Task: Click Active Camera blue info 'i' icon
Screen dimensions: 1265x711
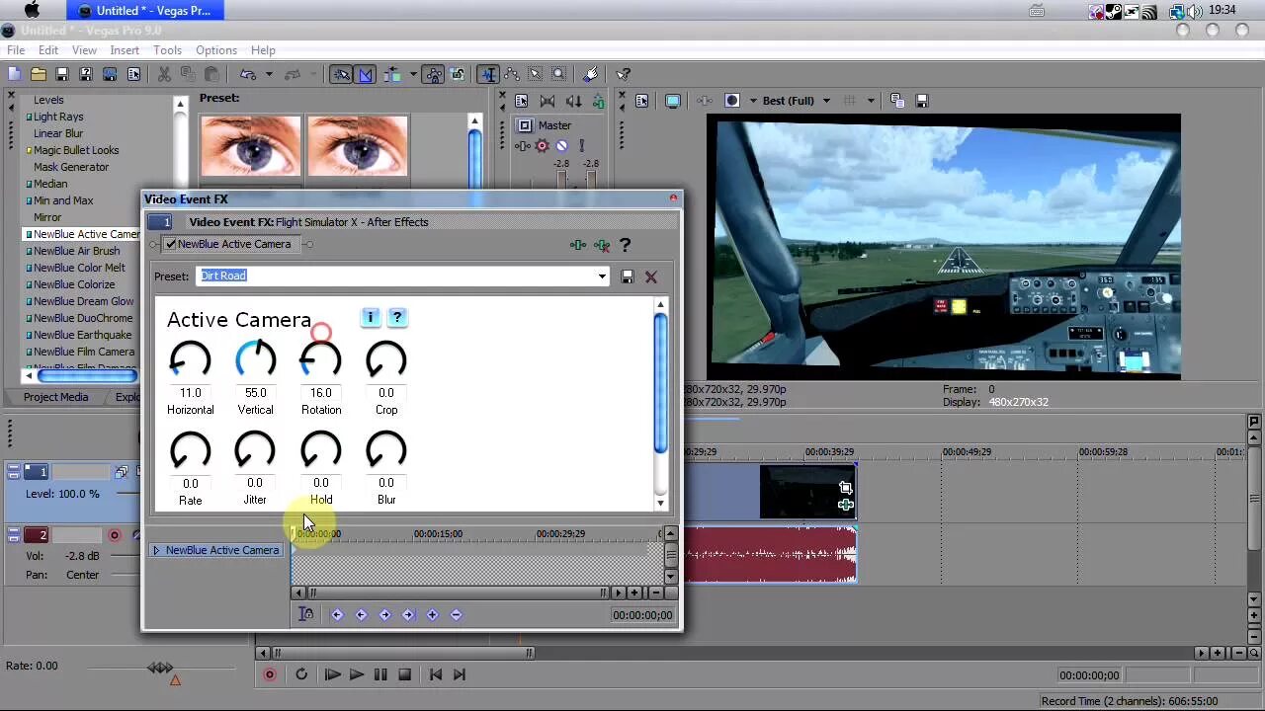Action: [x=371, y=317]
